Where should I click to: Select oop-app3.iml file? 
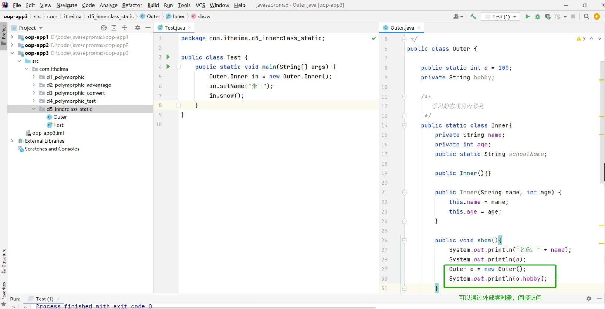pyautogui.click(x=48, y=133)
